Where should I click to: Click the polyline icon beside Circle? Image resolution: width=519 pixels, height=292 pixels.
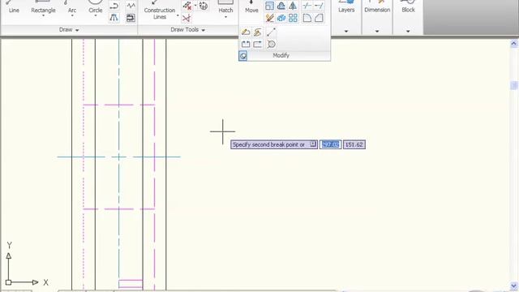[x=114, y=6]
